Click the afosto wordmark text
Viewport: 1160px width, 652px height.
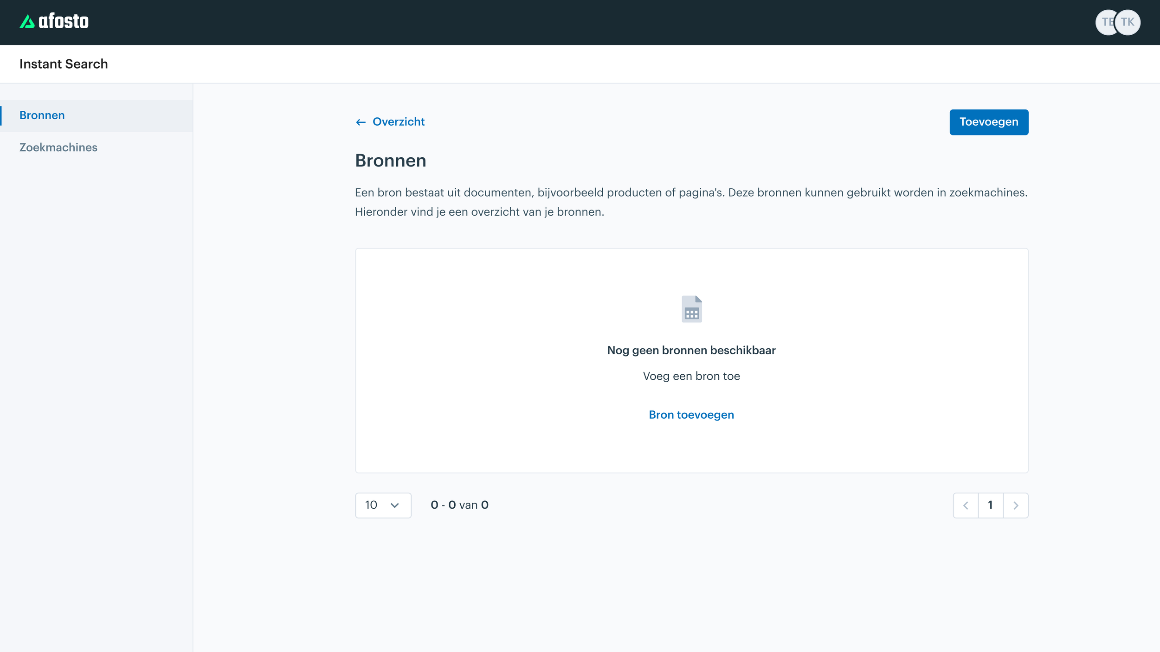[64, 22]
